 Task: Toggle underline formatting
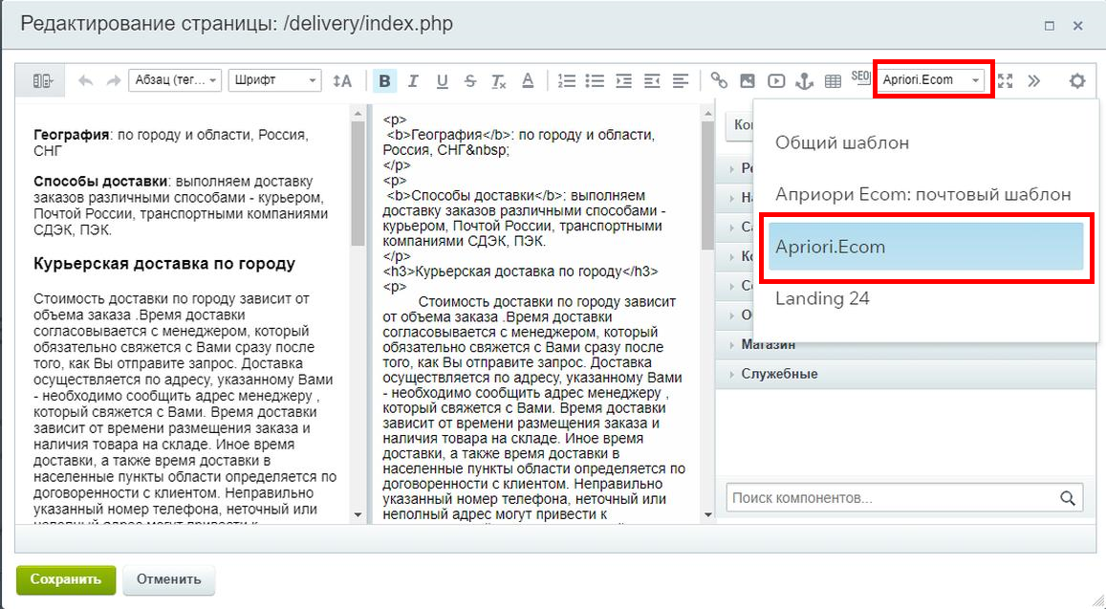click(x=442, y=81)
